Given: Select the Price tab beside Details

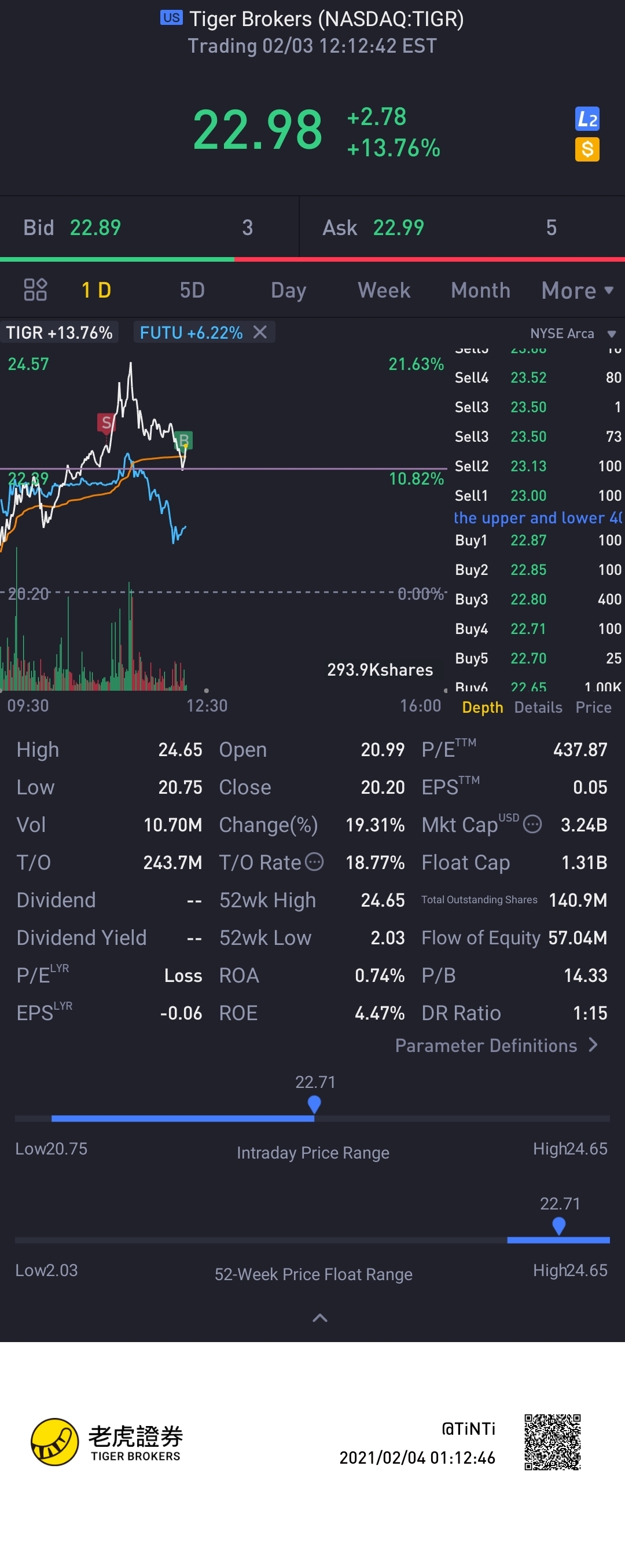Looking at the screenshot, I should [593, 708].
